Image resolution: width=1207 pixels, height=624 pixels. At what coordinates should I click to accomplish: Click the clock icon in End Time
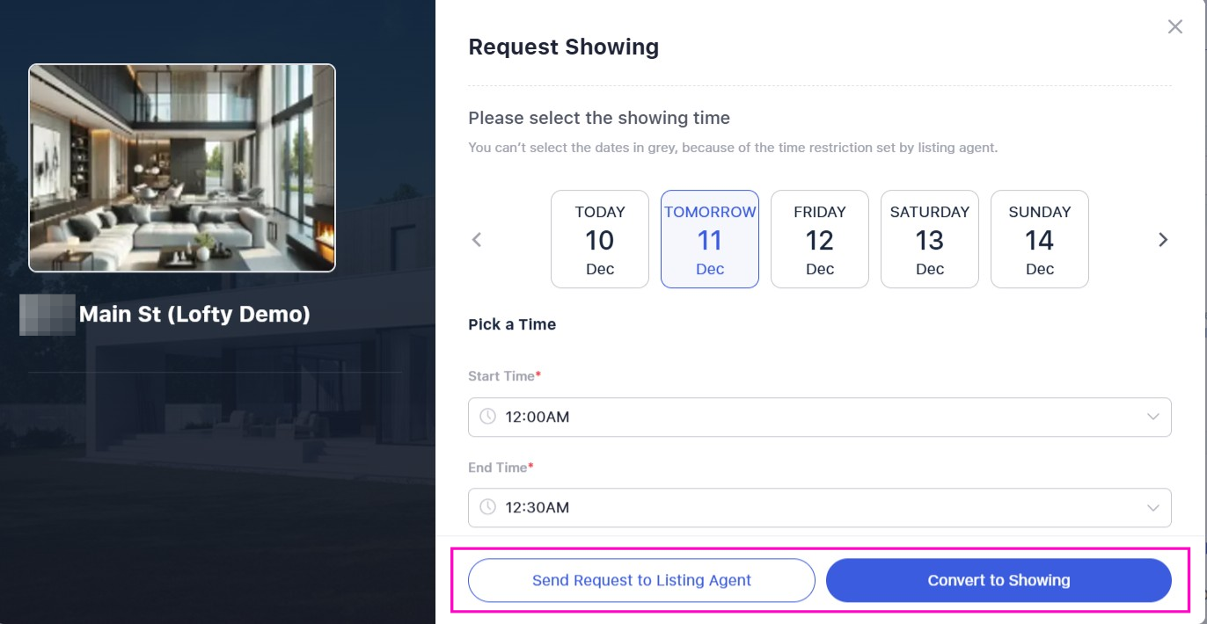(x=487, y=507)
